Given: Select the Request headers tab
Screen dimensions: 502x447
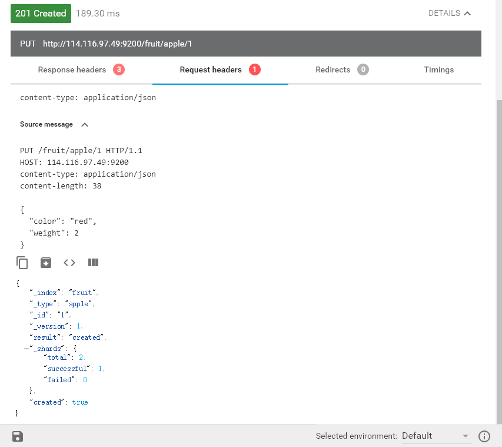Looking at the screenshot, I should [211, 69].
